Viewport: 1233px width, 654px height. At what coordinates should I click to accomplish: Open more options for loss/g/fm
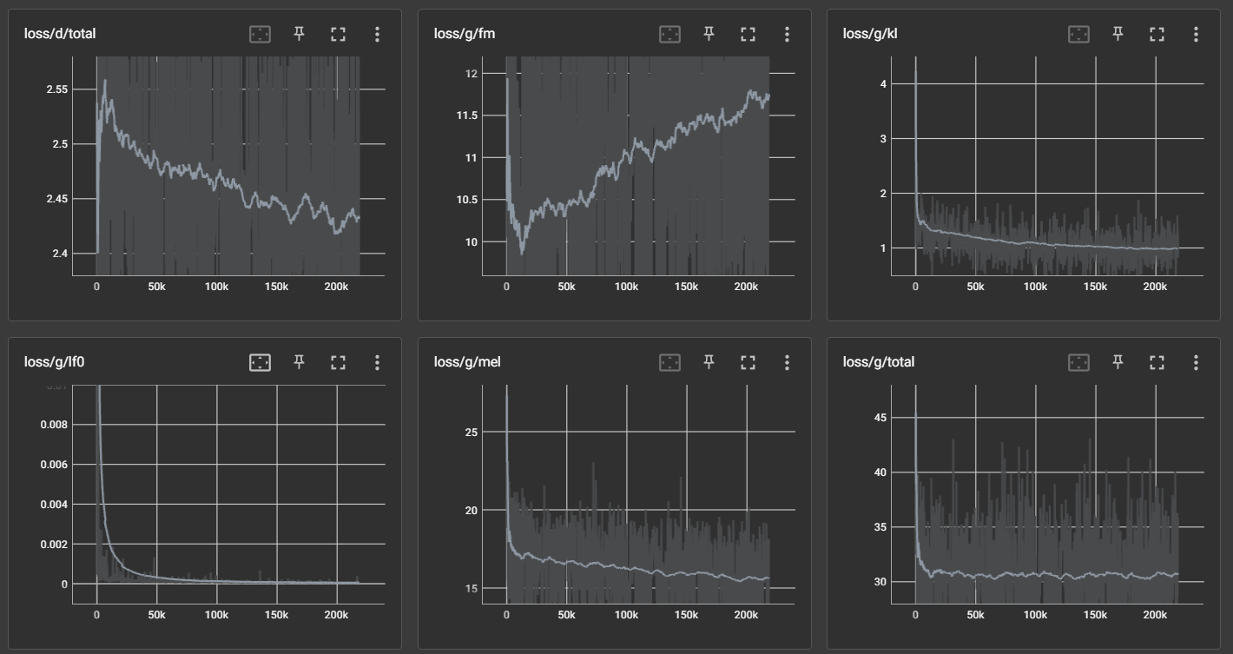[787, 34]
